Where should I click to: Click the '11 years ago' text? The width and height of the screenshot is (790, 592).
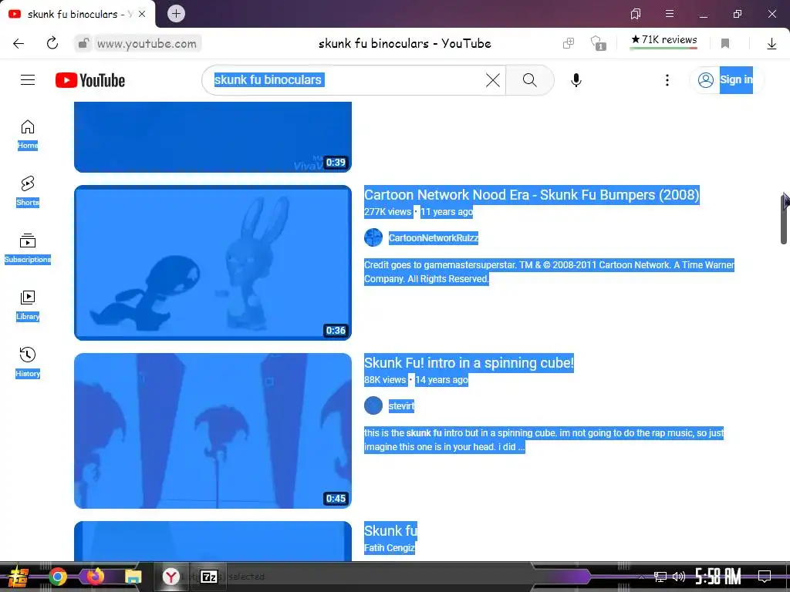click(x=447, y=212)
